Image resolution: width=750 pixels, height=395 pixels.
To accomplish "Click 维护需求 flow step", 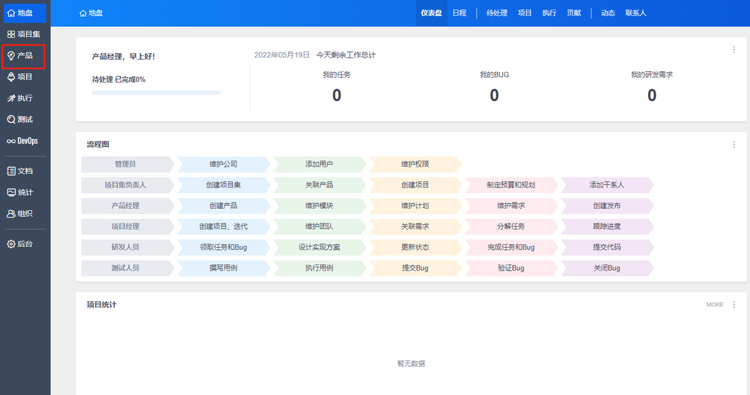I will [x=511, y=206].
